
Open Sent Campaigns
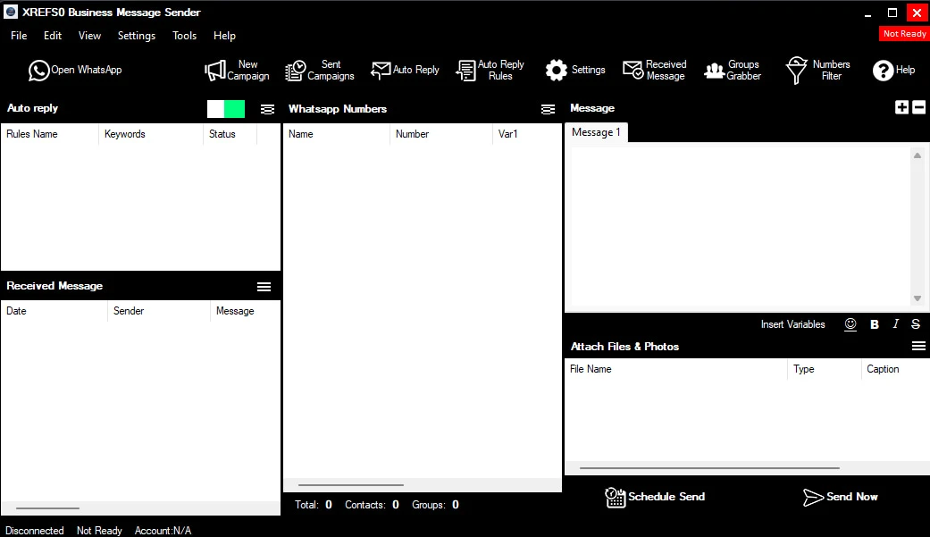click(x=319, y=70)
